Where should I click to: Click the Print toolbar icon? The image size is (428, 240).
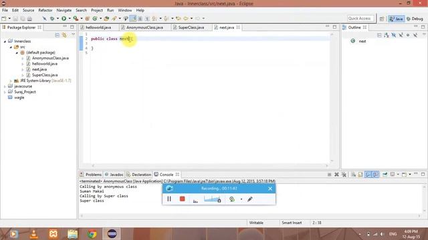point(29,19)
